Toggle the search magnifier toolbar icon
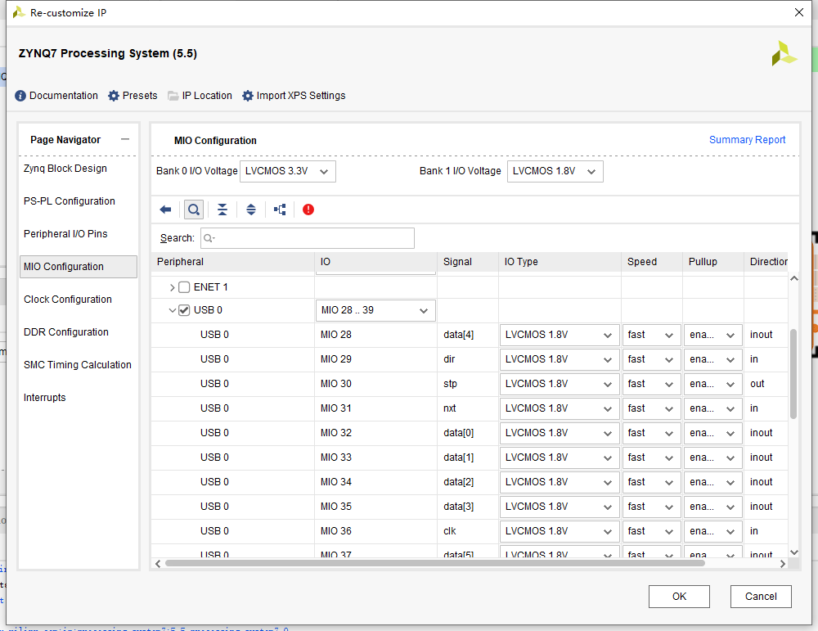This screenshot has height=631, width=818. point(194,210)
